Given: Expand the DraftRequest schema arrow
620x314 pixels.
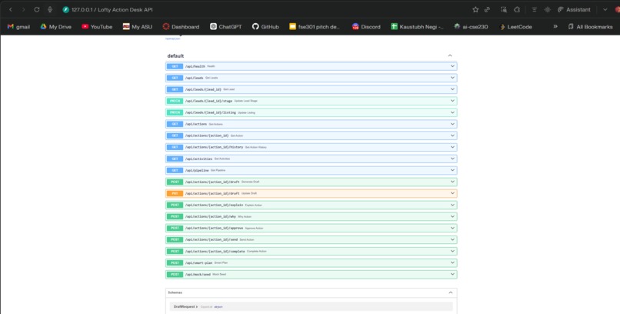Looking at the screenshot, I should 197,306.
